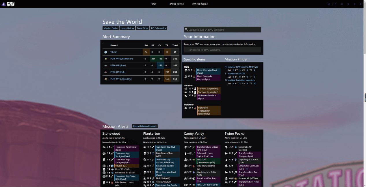Click TP count 10 under multiple Evolution materials
This screenshot has height=187, width=366.
(x=255, y=84)
